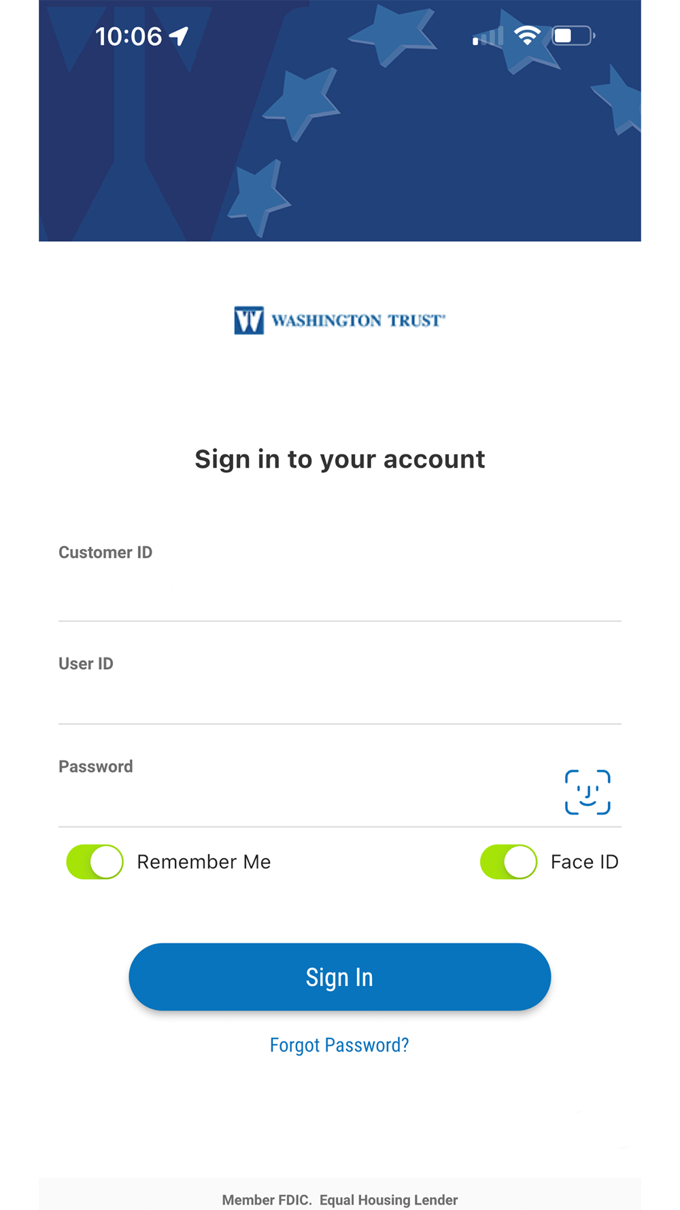Screen dimensions: 680x1210
Task: Tap the Wi-Fi status icon
Action: 527,35
